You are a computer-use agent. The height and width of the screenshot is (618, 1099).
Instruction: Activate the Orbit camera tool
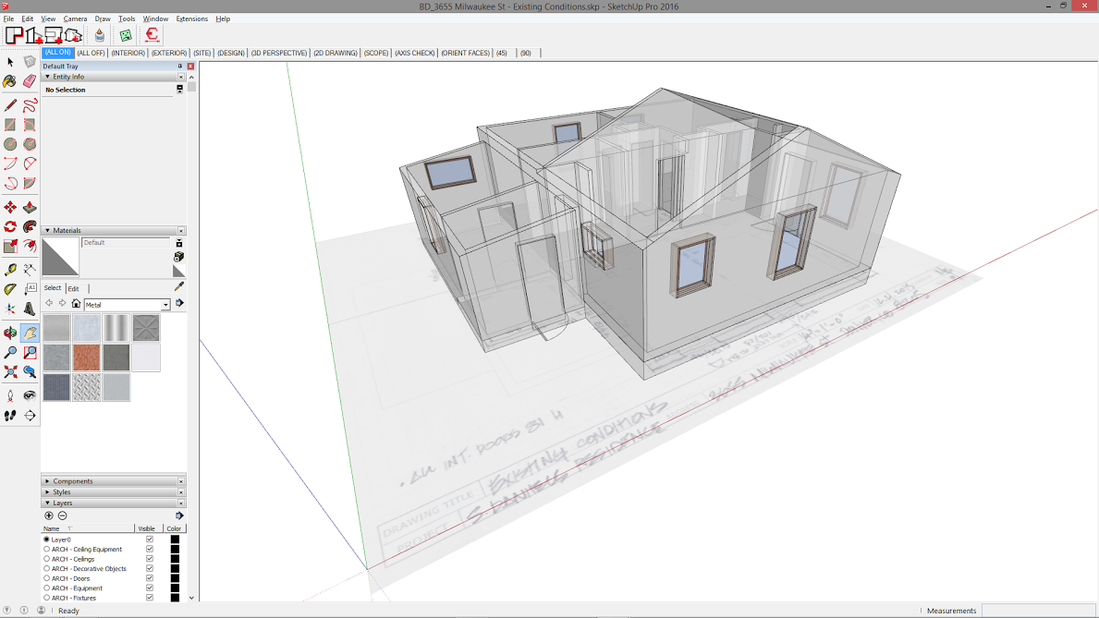click(x=10, y=333)
